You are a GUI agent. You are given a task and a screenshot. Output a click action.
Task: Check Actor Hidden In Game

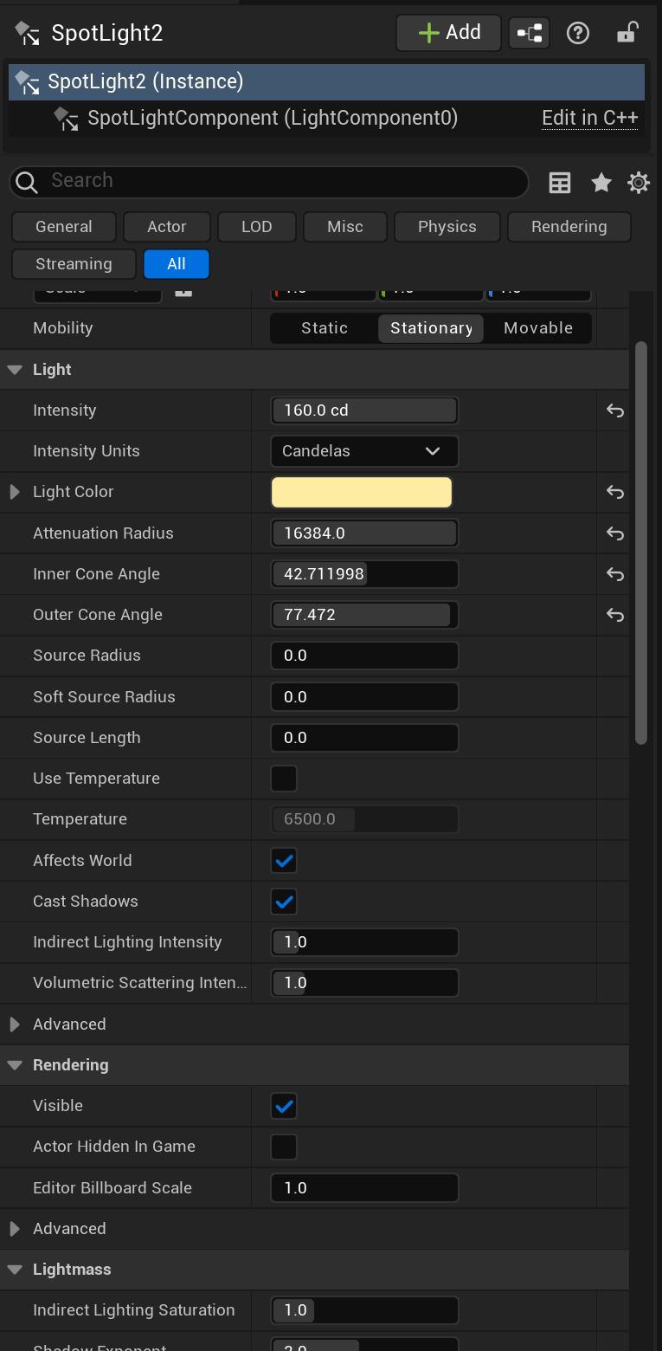[x=284, y=1147]
